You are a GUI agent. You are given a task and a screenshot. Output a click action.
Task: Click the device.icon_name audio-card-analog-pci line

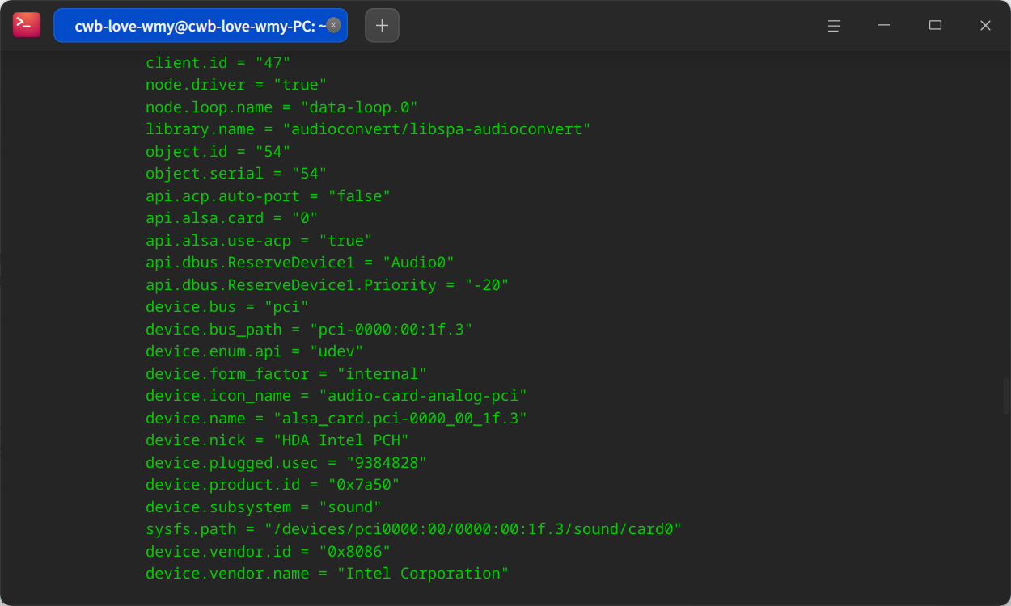click(x=336, y=396)
